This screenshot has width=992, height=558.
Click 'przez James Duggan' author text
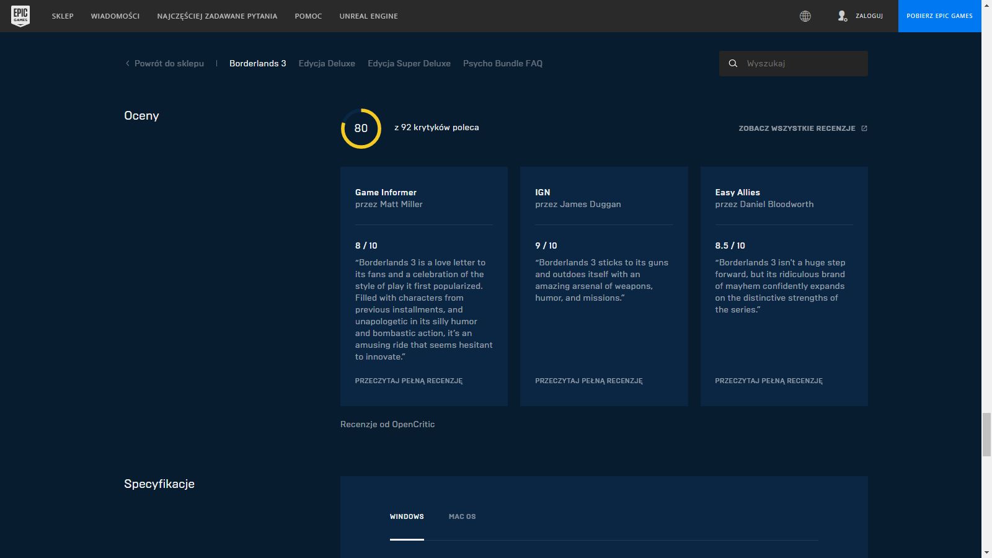click(578, 204)
